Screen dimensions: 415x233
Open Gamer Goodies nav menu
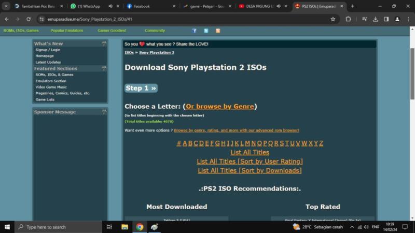point(112,31)
